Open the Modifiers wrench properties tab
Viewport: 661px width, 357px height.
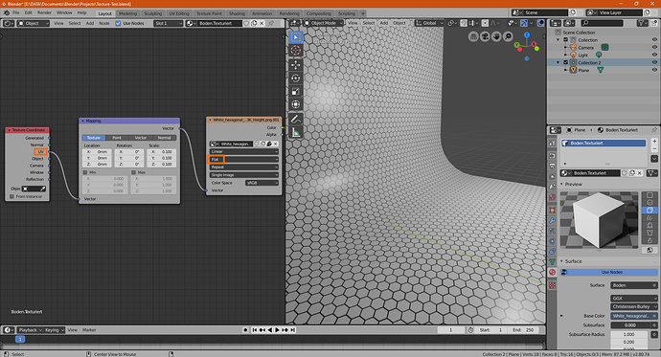[552, 220]
